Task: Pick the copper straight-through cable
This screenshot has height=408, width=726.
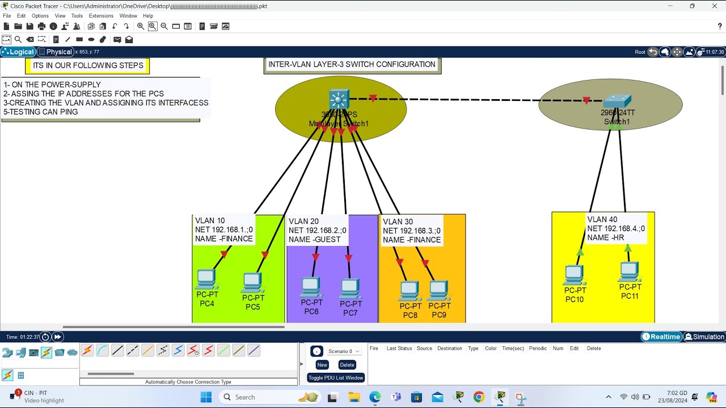Action: 117,351
